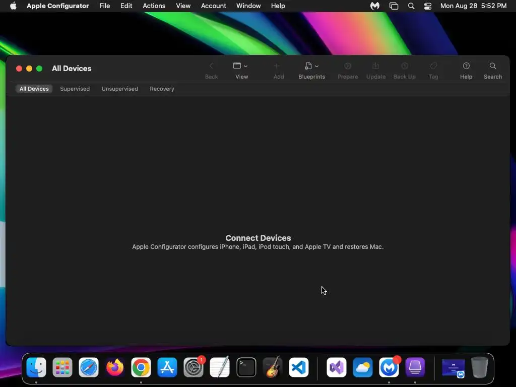Open the Window menu

[x=248, y=6]
